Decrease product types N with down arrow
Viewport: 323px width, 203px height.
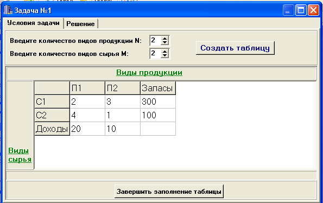click(x=164, y=43)
